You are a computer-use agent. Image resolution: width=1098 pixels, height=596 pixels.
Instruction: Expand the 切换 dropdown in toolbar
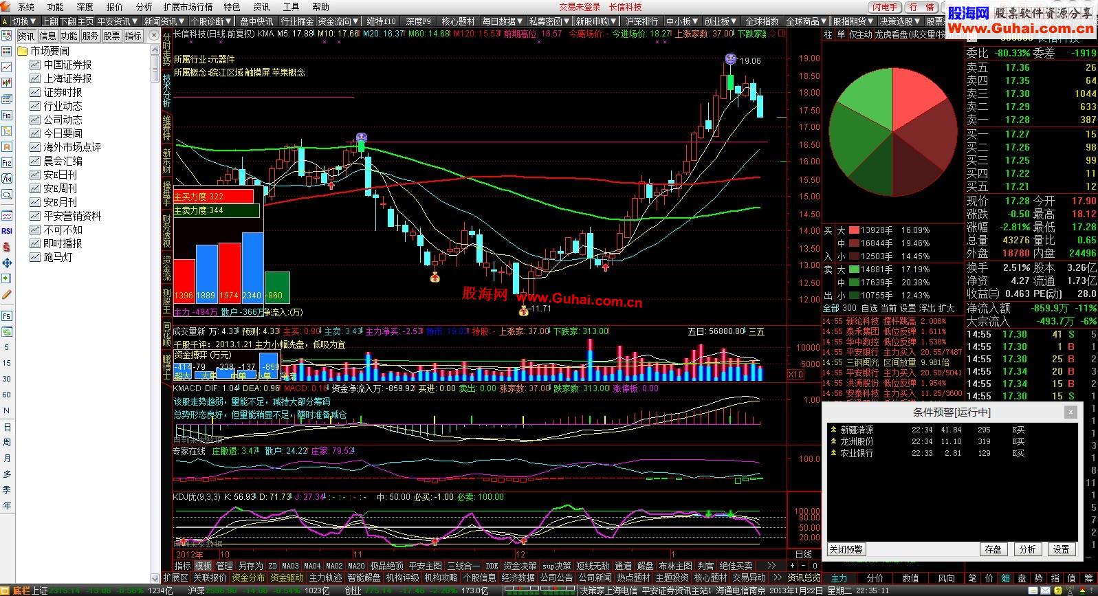coord(24,21)
